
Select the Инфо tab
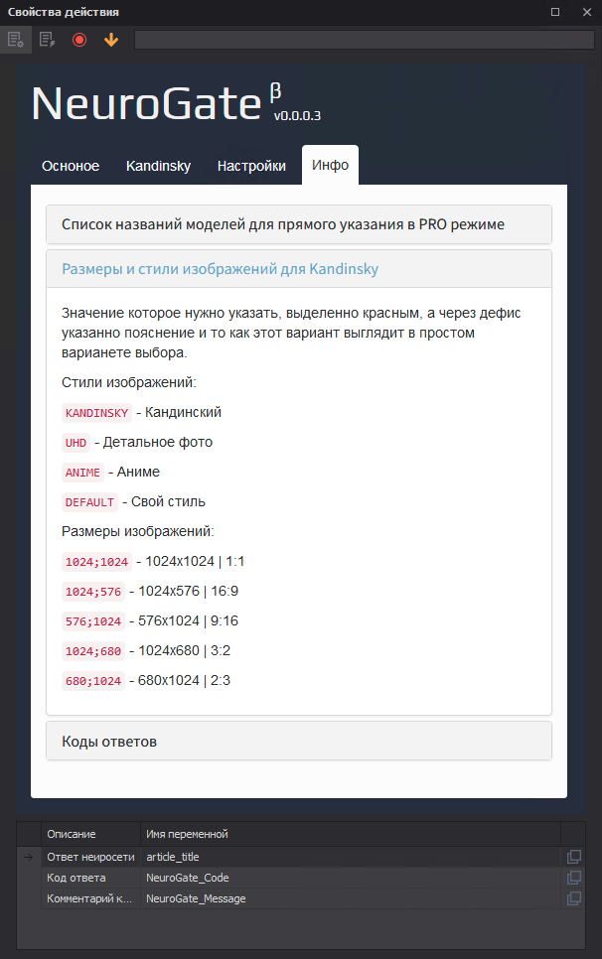click(330, 166)
